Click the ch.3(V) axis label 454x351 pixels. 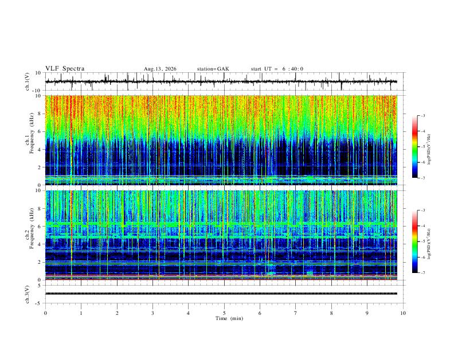click(28, 295)
